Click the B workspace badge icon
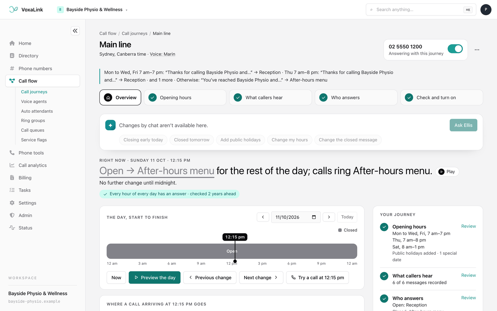Screen dimensions: 497x311 pyautogui.click(x=60, y=10)
